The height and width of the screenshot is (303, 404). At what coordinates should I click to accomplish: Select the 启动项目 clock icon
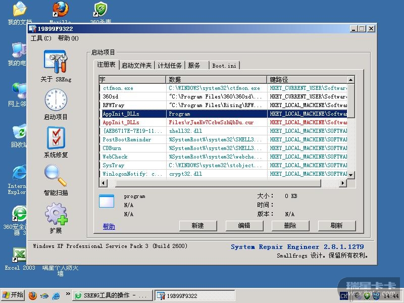(x=56, y=99)
